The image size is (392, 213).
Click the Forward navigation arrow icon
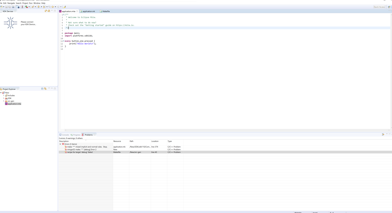click(58, 7)
